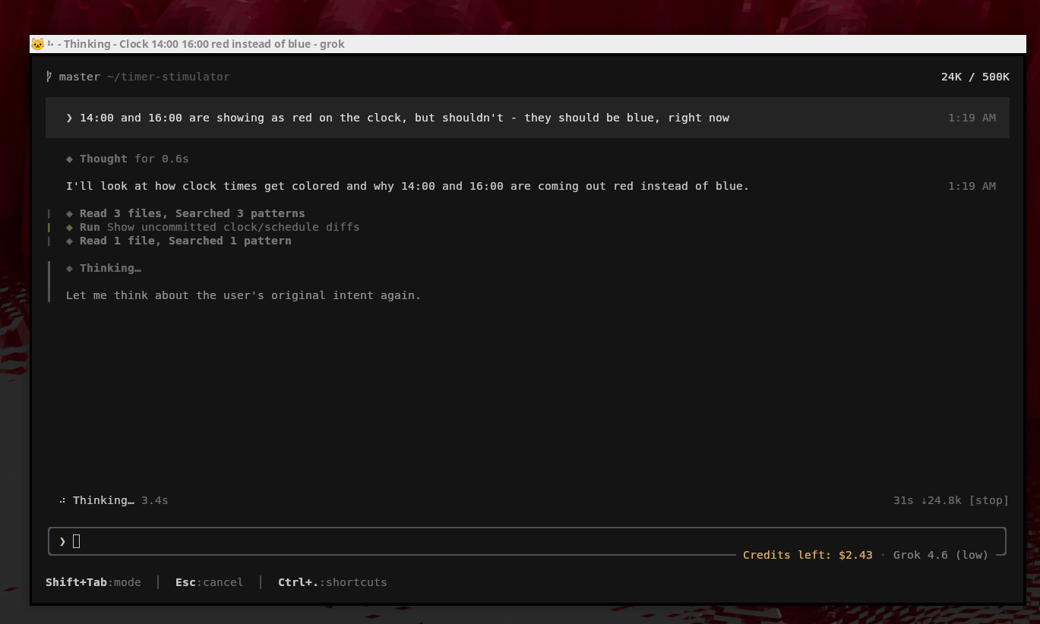1040x624 pixels.
Task: Expand the Run Show uncommitted clock/schedule diffs step
Action: [220, 227]
